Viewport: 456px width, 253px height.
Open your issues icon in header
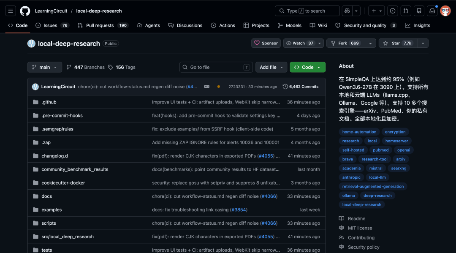click(x=393, y=11)
